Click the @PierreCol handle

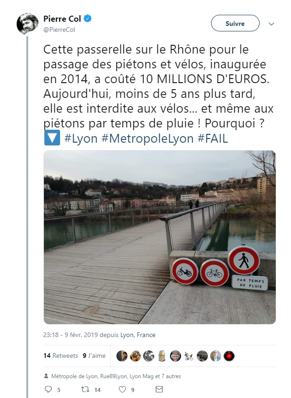click(x=60, y=30)
